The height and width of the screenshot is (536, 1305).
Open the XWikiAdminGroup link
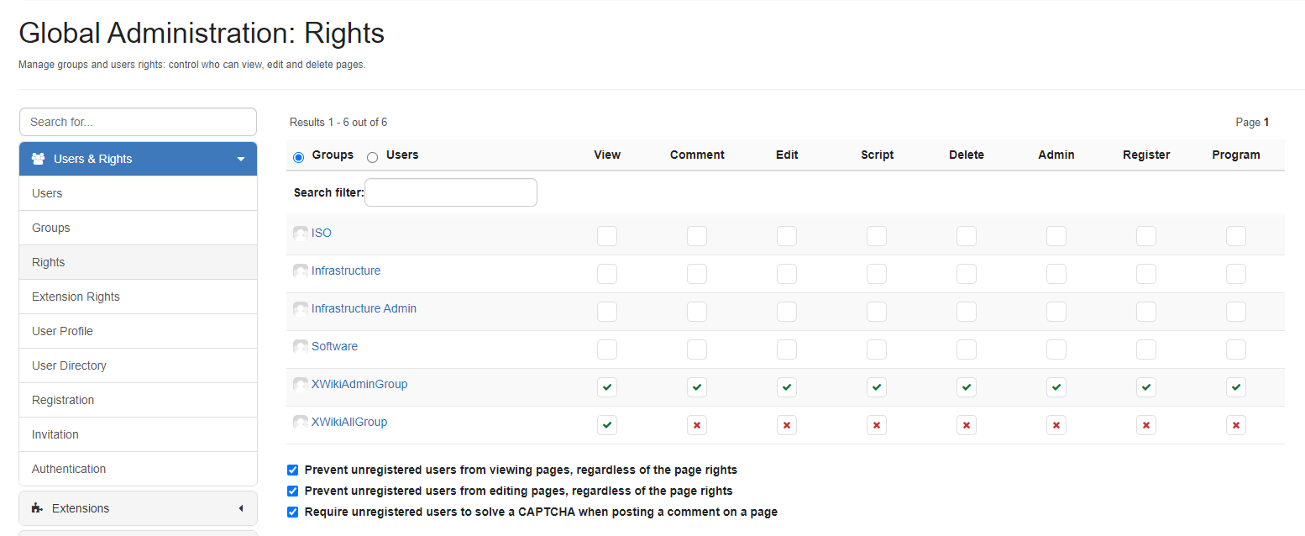(x=359, y=384)
